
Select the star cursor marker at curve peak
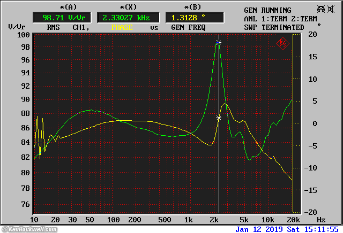(x=219, y=42)
